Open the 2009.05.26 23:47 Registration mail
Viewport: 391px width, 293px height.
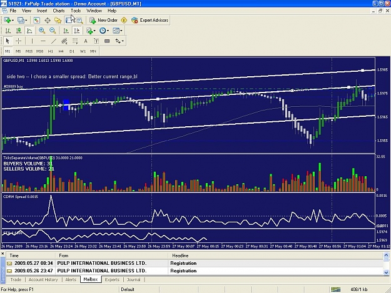[195, 271]
